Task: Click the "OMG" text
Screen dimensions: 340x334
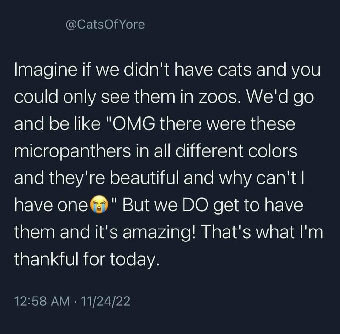Action: pos(134,125)
